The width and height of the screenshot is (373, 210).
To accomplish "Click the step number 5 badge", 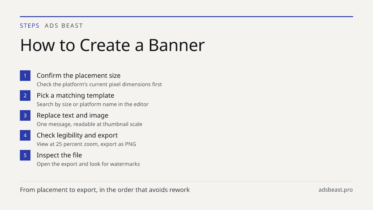I will [25, 155].
